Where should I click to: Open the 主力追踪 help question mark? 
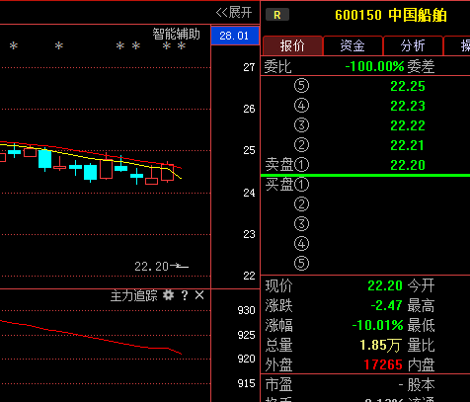185,295
